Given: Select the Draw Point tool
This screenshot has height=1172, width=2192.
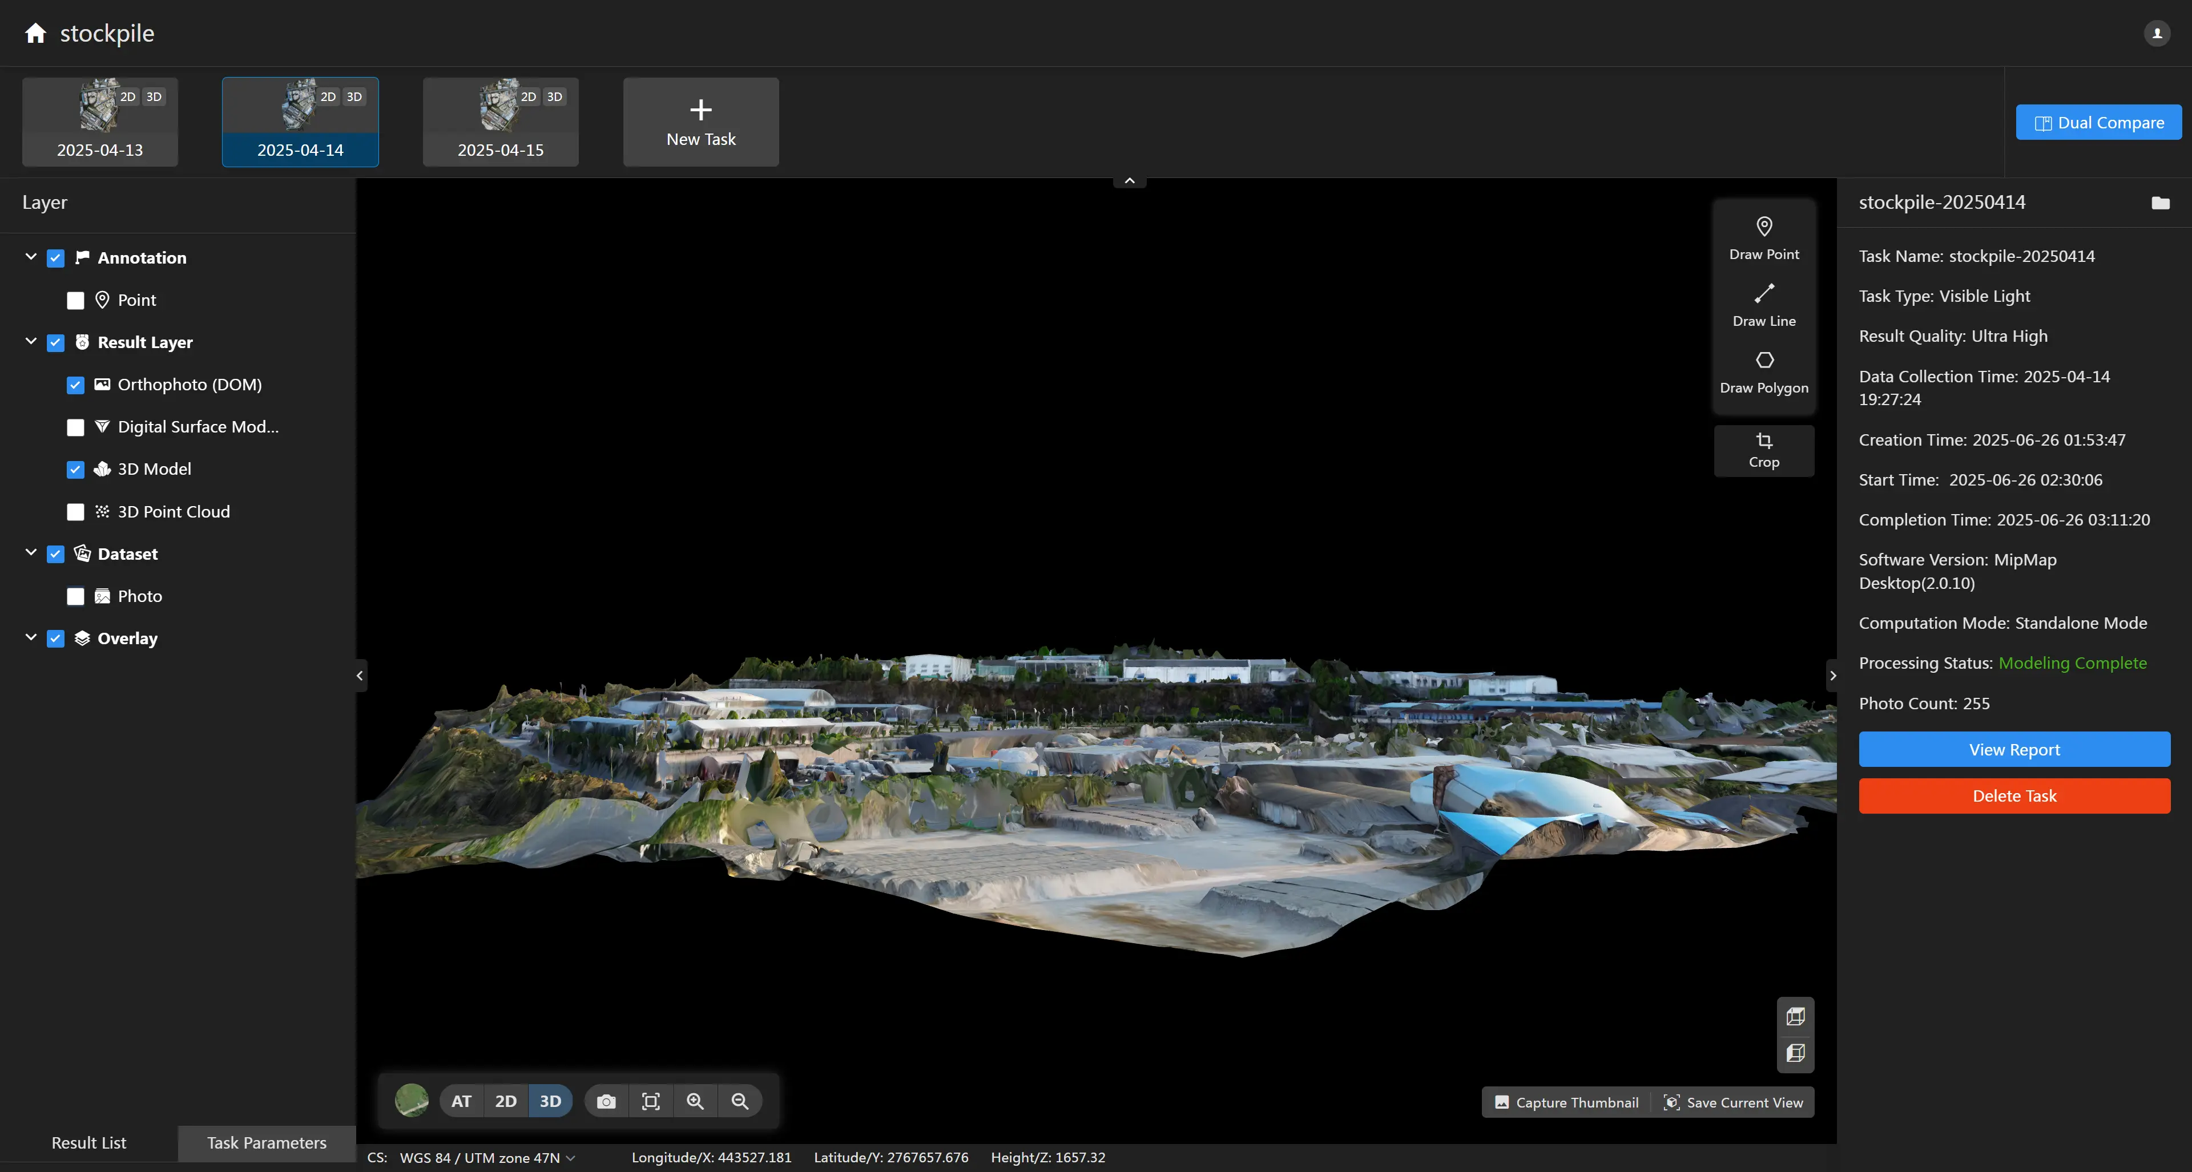Looking at the screenshot, I should click(1763, 237).
